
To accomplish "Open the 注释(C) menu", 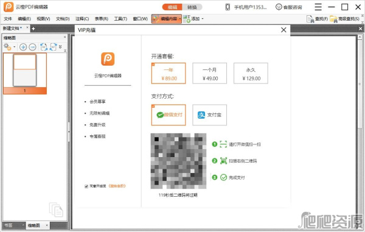I will 82,19.
